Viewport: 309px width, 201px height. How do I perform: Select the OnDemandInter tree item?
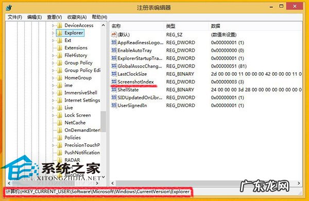(82, 130)
